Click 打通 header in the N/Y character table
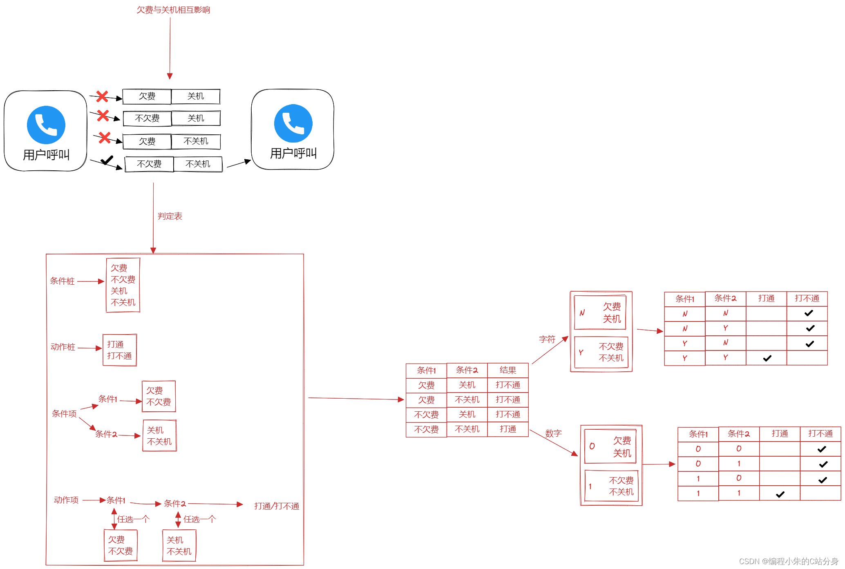Screen dimensions: 845x569 766,299
